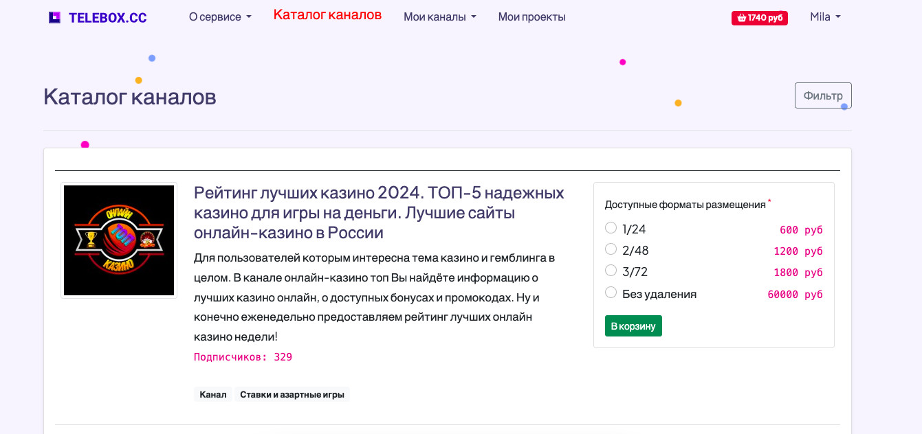Click the Ставки и азартные игры tag
The image size is (922, 434).
point(292,395)
